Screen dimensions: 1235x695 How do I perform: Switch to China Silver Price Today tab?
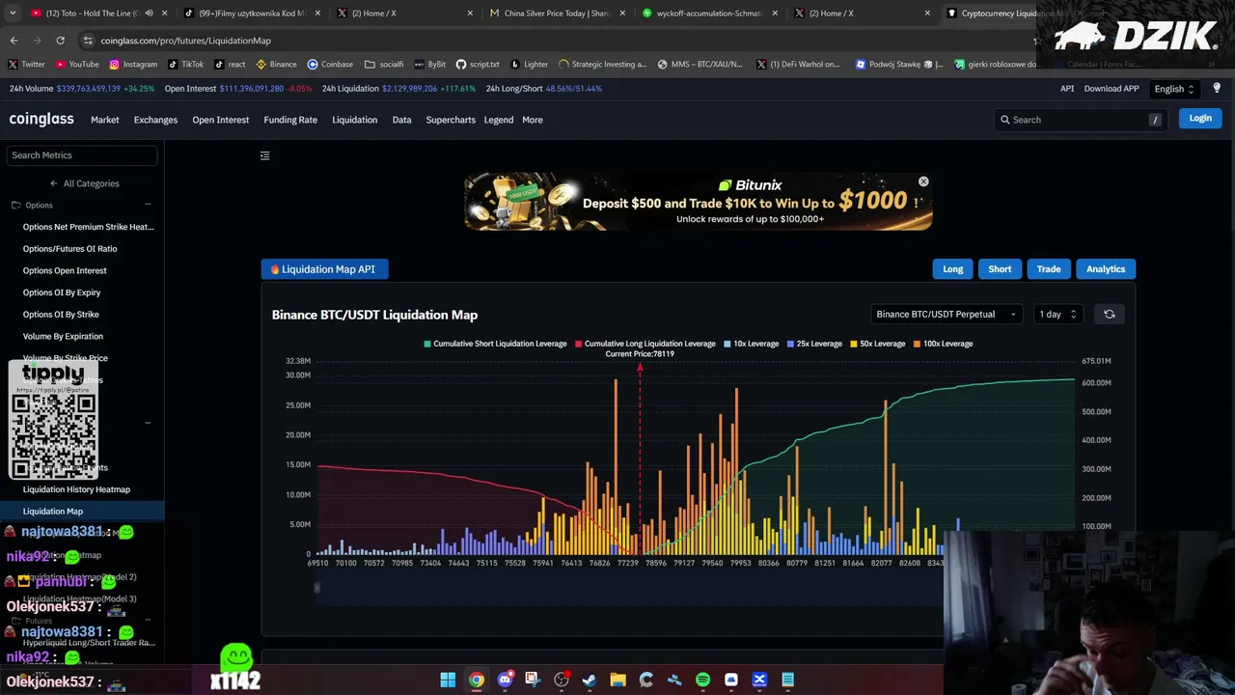552,14
